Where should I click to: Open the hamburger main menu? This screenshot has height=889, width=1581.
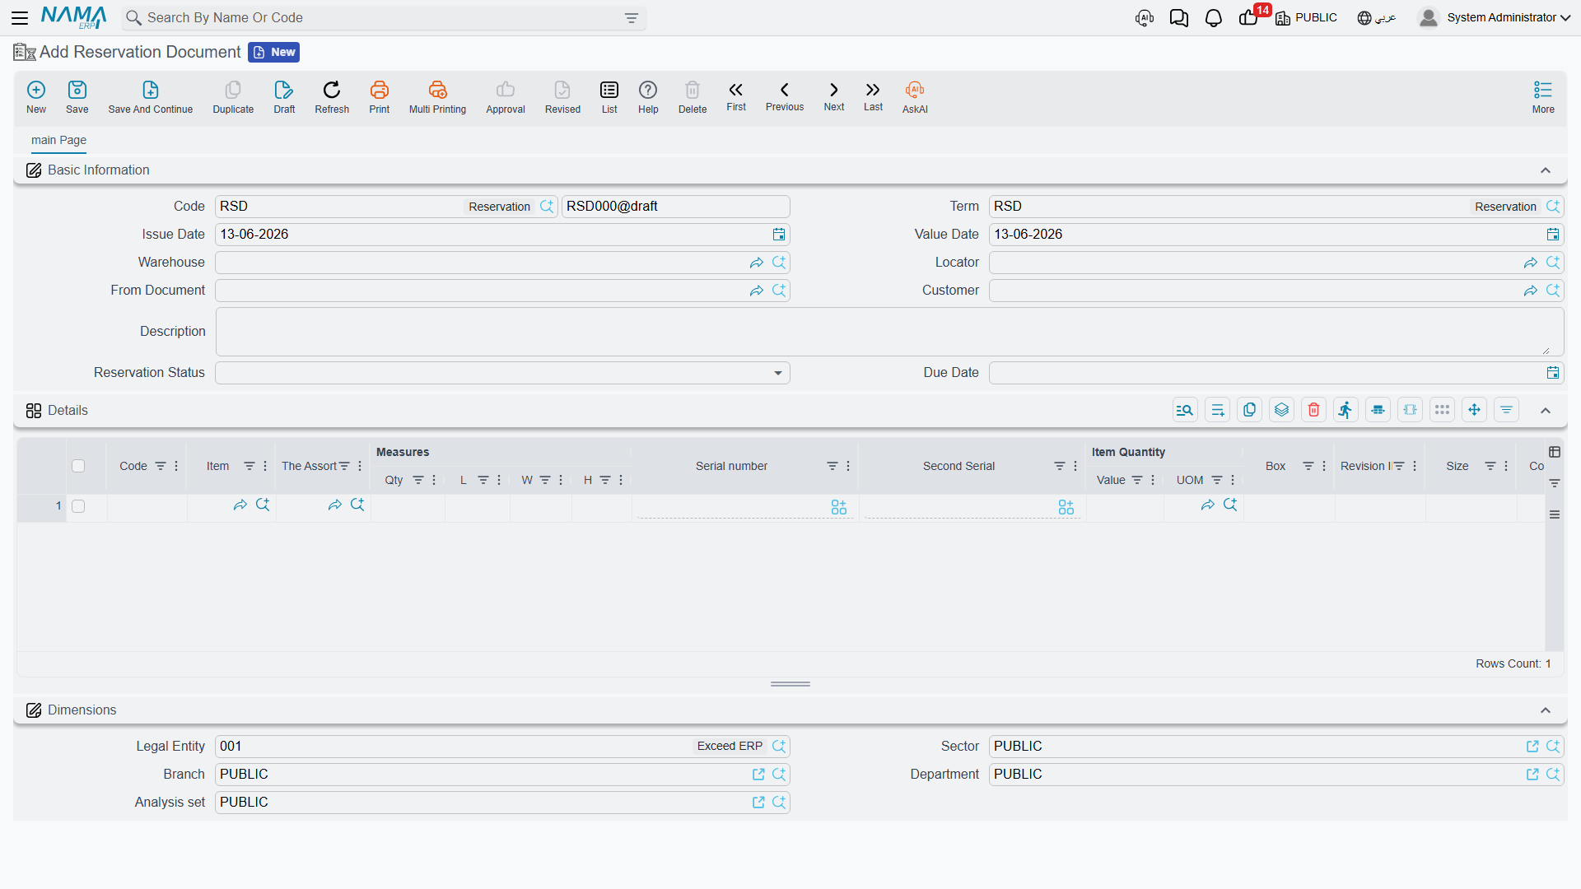click(x=20, y=17)
